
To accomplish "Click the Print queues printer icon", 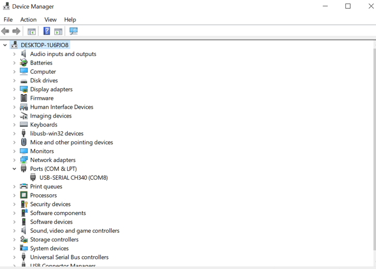I will click(24, 186).
